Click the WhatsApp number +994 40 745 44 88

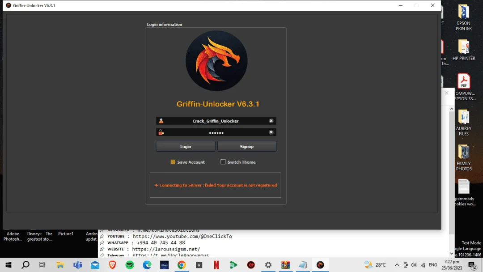[x=161, y=243]
